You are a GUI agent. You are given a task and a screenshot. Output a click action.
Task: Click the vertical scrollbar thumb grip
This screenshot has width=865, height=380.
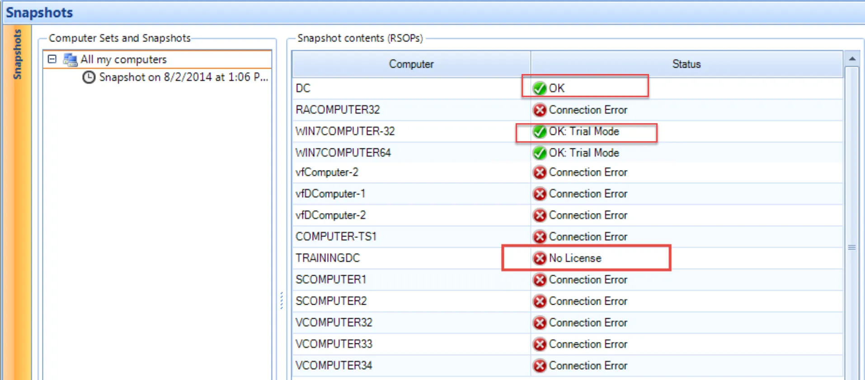[852, 247]
